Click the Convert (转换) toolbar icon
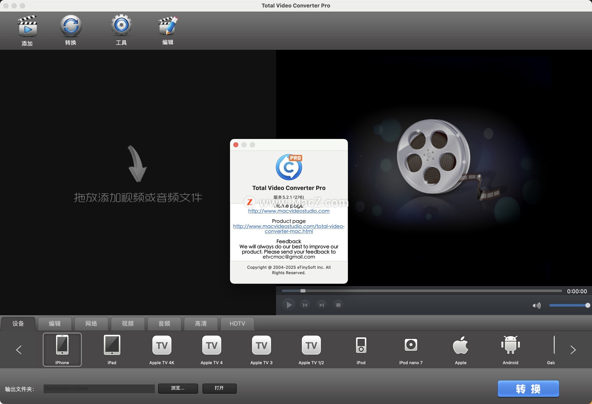The image size is (592, 404). point(71,26)
